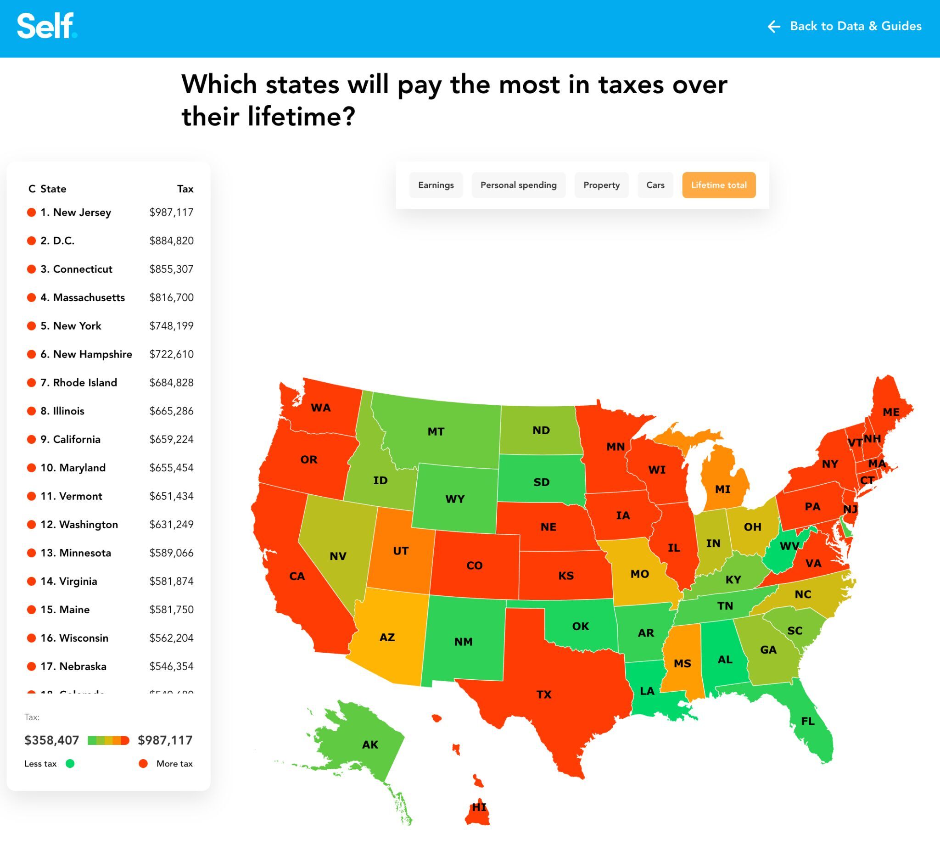Select the Personal spending tab
This screenshot has width=940, height=845.
519,185
